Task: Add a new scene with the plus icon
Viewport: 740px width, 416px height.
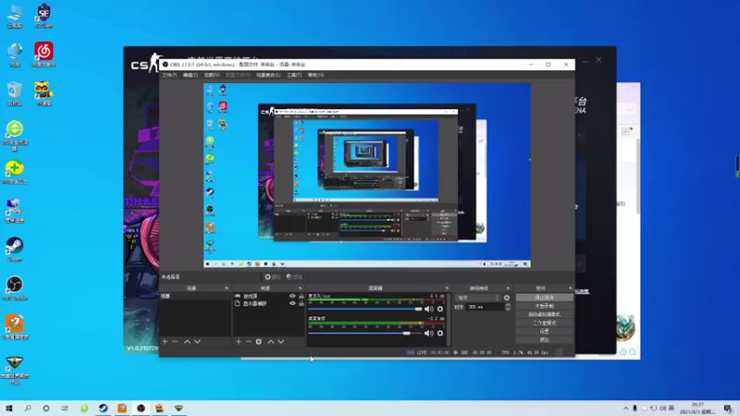Action: 165,341
